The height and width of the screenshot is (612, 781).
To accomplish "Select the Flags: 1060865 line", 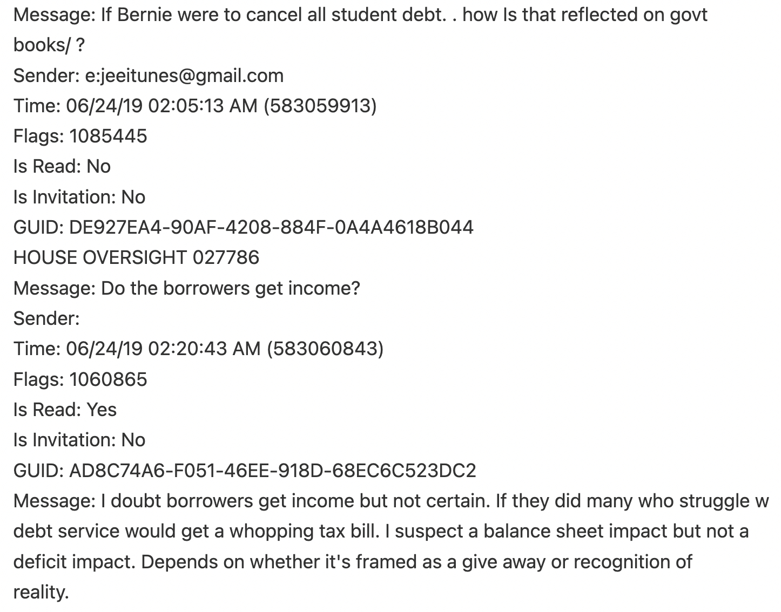I will [x=80, y=379].
